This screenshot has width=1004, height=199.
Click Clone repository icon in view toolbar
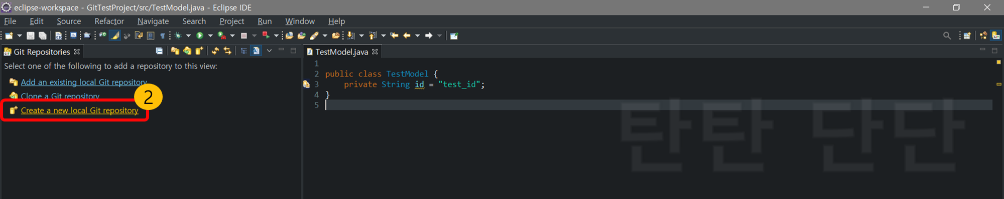[x=187, y=51]
